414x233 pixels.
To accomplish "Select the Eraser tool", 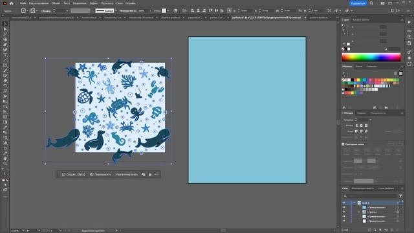I will (x=5, y=81).
